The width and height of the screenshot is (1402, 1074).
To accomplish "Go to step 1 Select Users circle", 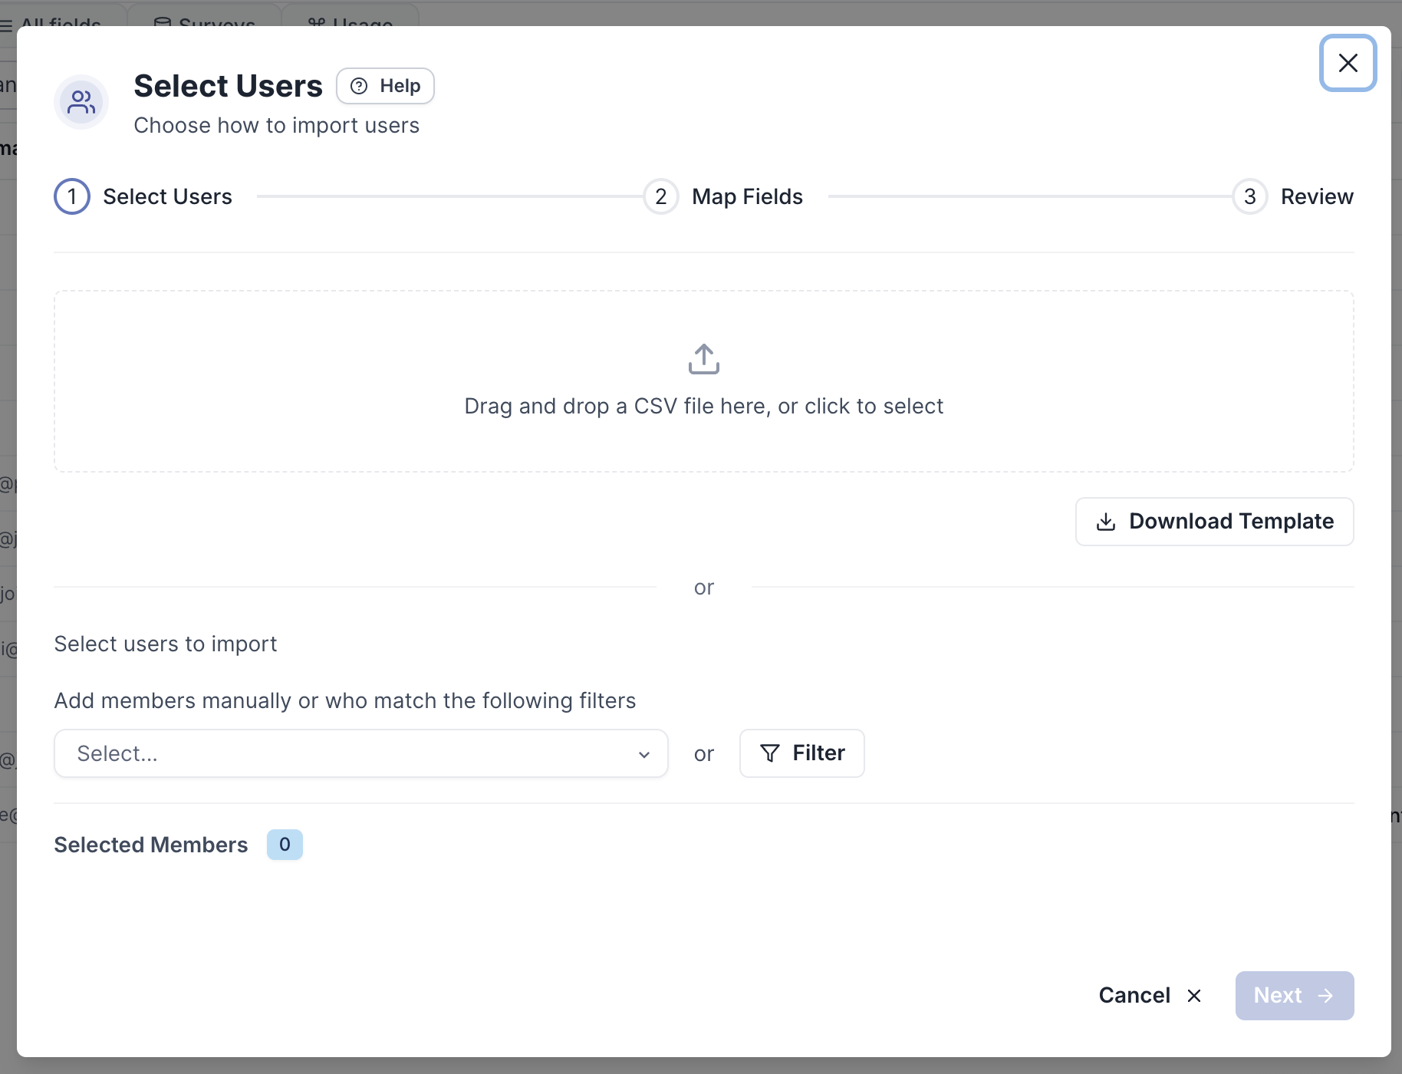I will point(72,196).
